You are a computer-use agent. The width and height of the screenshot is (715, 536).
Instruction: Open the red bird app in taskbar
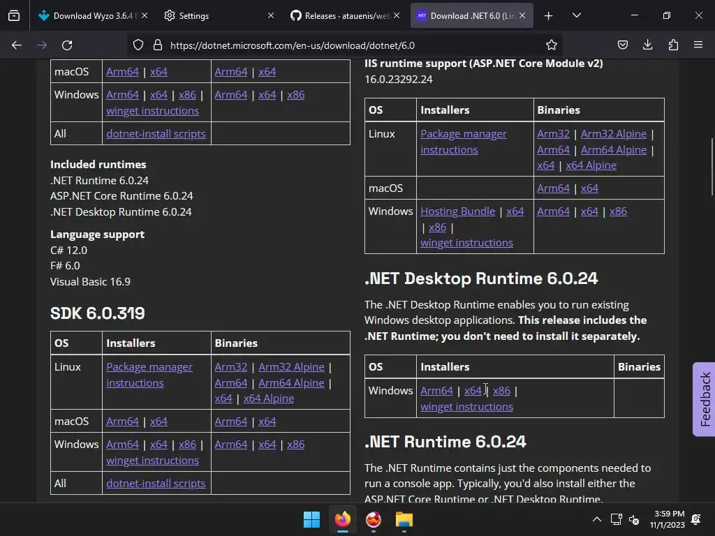coord(374,519)
